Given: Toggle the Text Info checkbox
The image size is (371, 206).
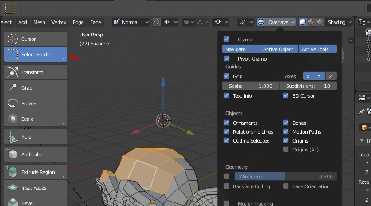Looking at the screenshot, I should 226,95.
